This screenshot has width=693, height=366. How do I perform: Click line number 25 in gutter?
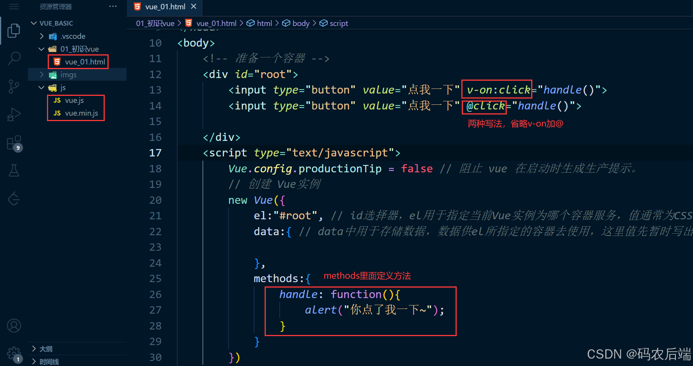point(155,279)
